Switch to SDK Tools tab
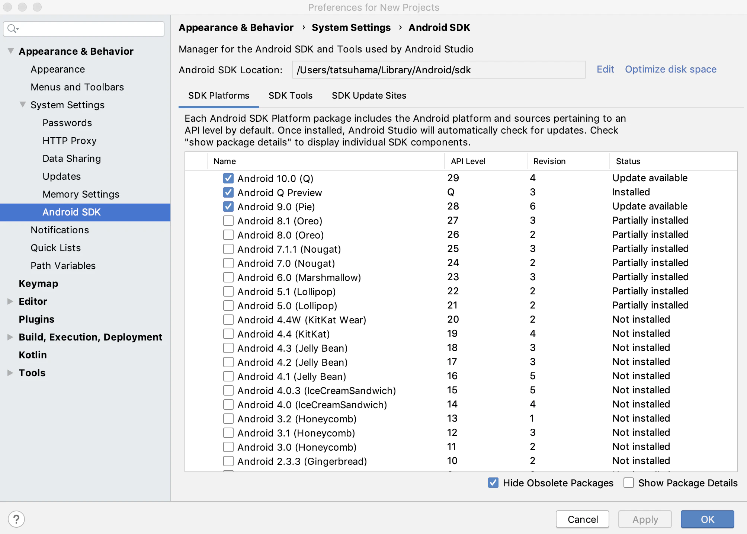 291,96
